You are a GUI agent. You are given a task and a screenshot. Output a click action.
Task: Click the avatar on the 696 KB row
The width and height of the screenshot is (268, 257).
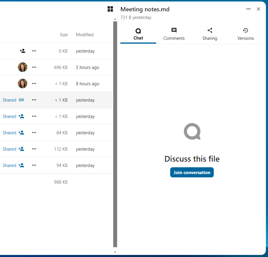click(x=23, y=67)
